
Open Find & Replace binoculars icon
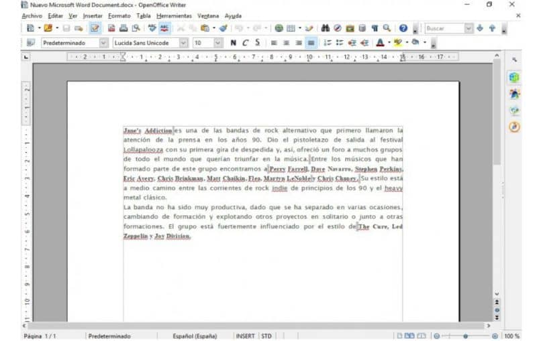(x=325, y=28)
